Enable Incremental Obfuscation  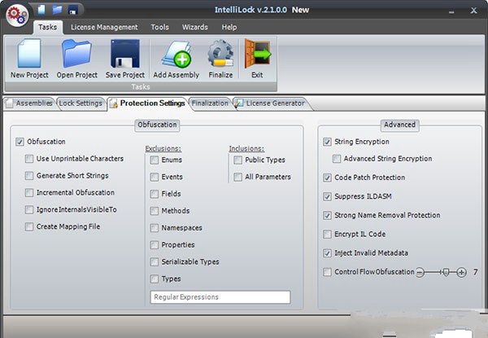29,193
